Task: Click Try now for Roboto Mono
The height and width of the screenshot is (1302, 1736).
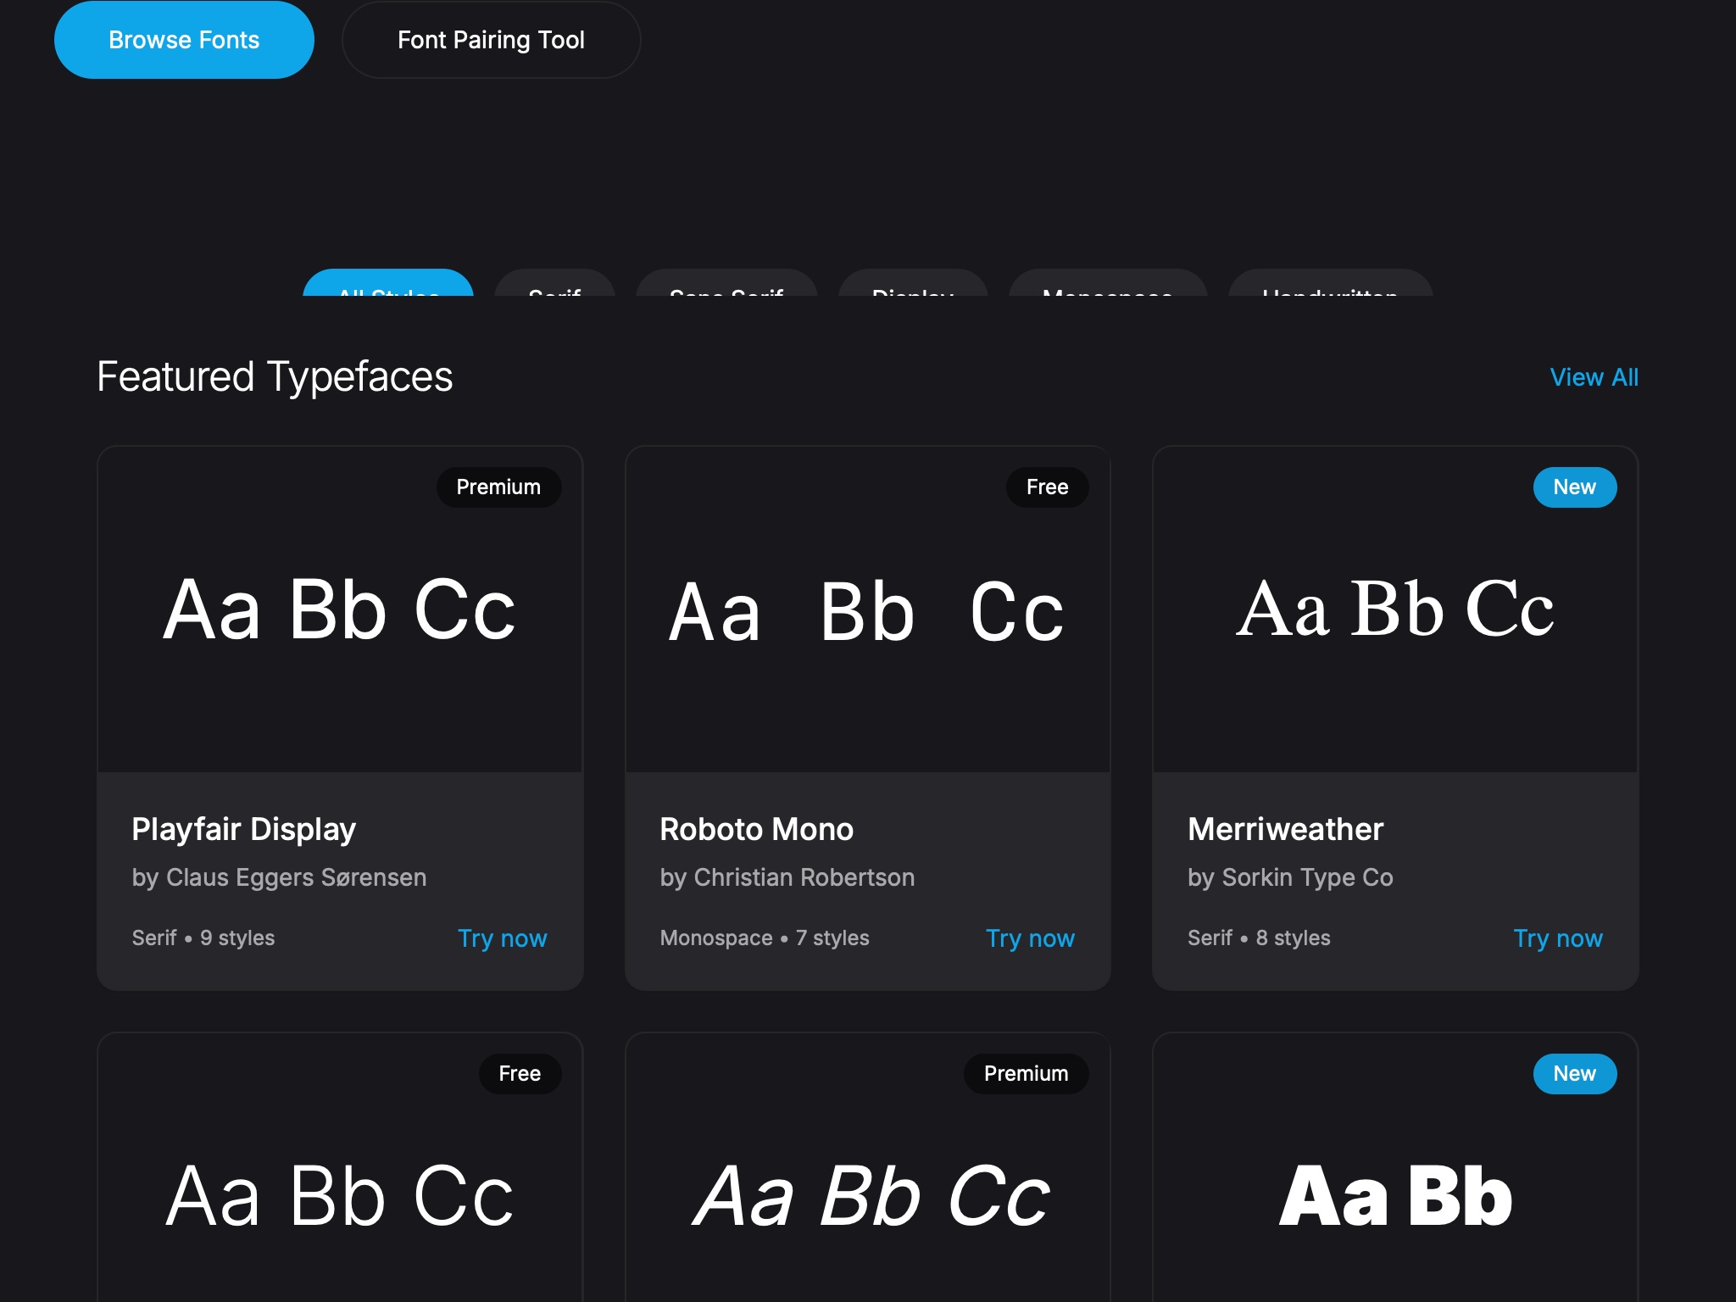Action: pyautogui.click(x=1030, y=938)
